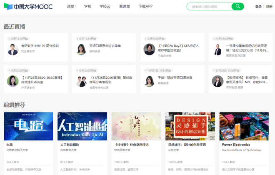Click avatar beside 干货!玩转英语口语发音
Viewport: 275px width, 175px height.
pyautogui.click(x=150, y=81)
